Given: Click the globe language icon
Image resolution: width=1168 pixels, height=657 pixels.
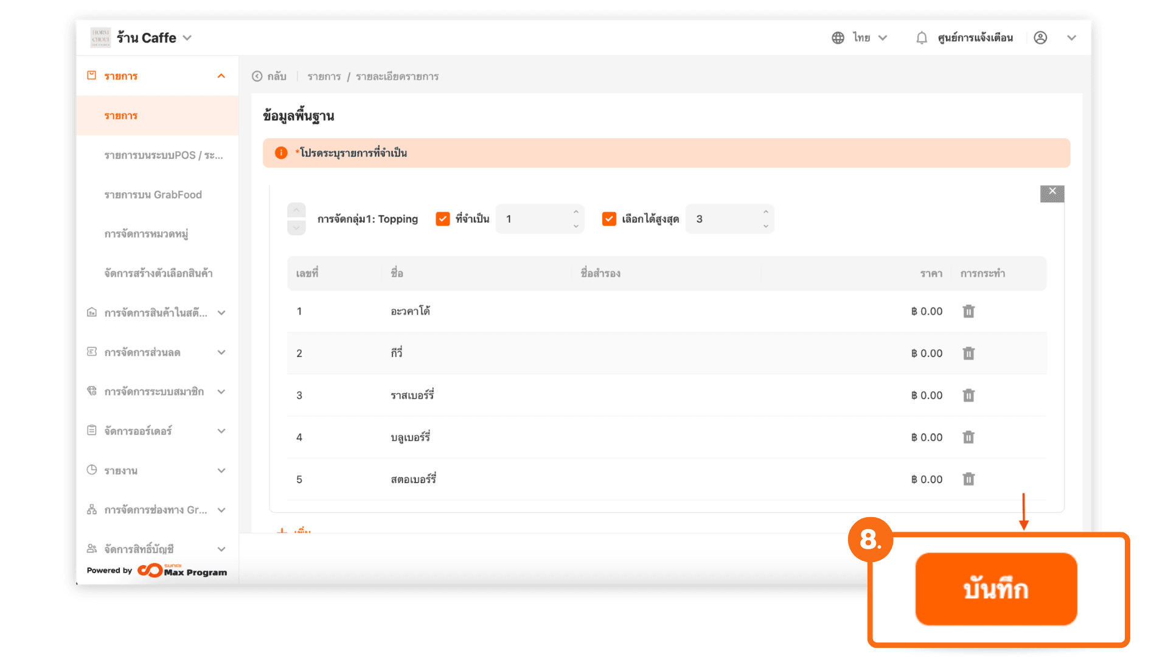Looking at the screenshot, I should (x=838, y=38).
